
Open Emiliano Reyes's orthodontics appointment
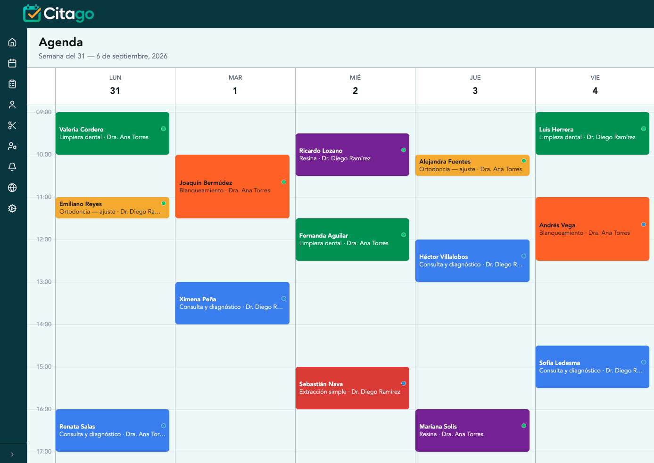[x=112, y=208]
